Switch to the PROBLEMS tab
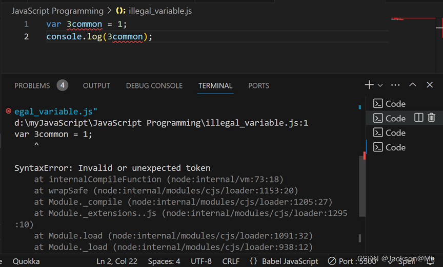 (32, 85)
